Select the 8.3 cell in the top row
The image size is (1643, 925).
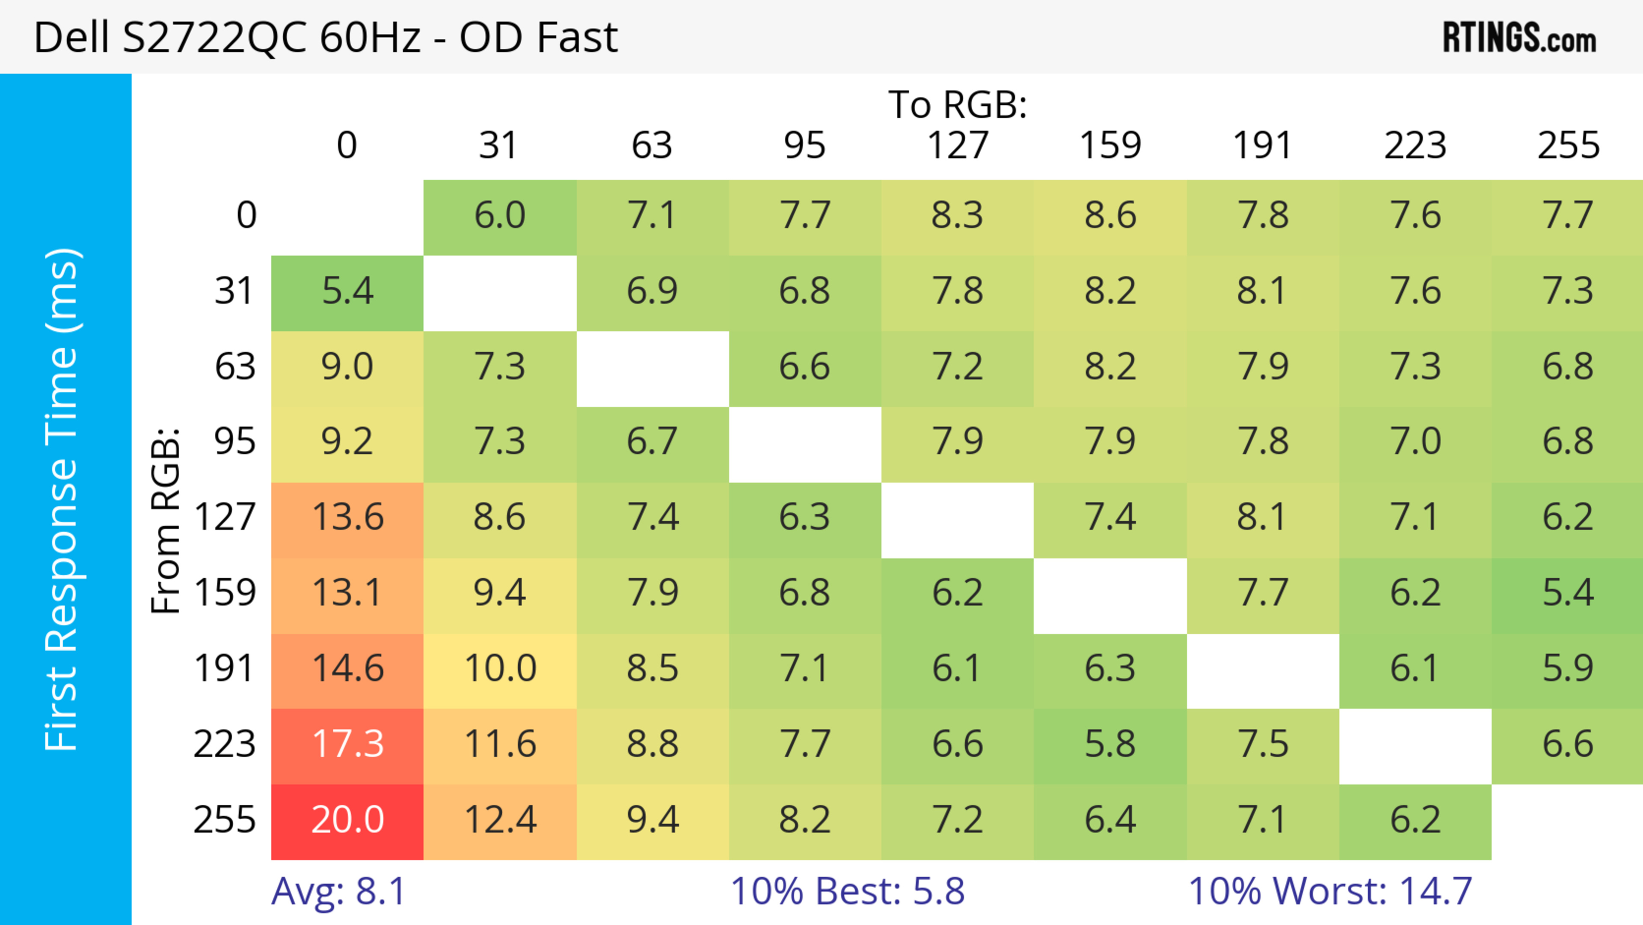tap(958, 216)
